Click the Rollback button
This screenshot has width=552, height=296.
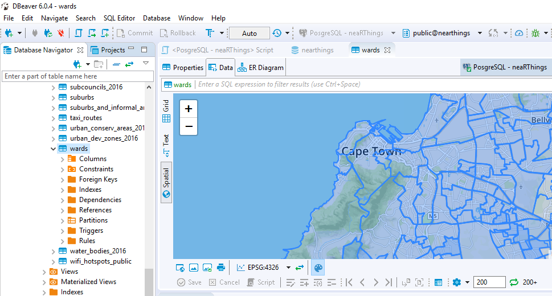pyautogui.click(x=178, y=33)
